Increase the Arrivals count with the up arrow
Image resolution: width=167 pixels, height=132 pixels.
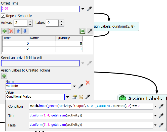[30, 22]
